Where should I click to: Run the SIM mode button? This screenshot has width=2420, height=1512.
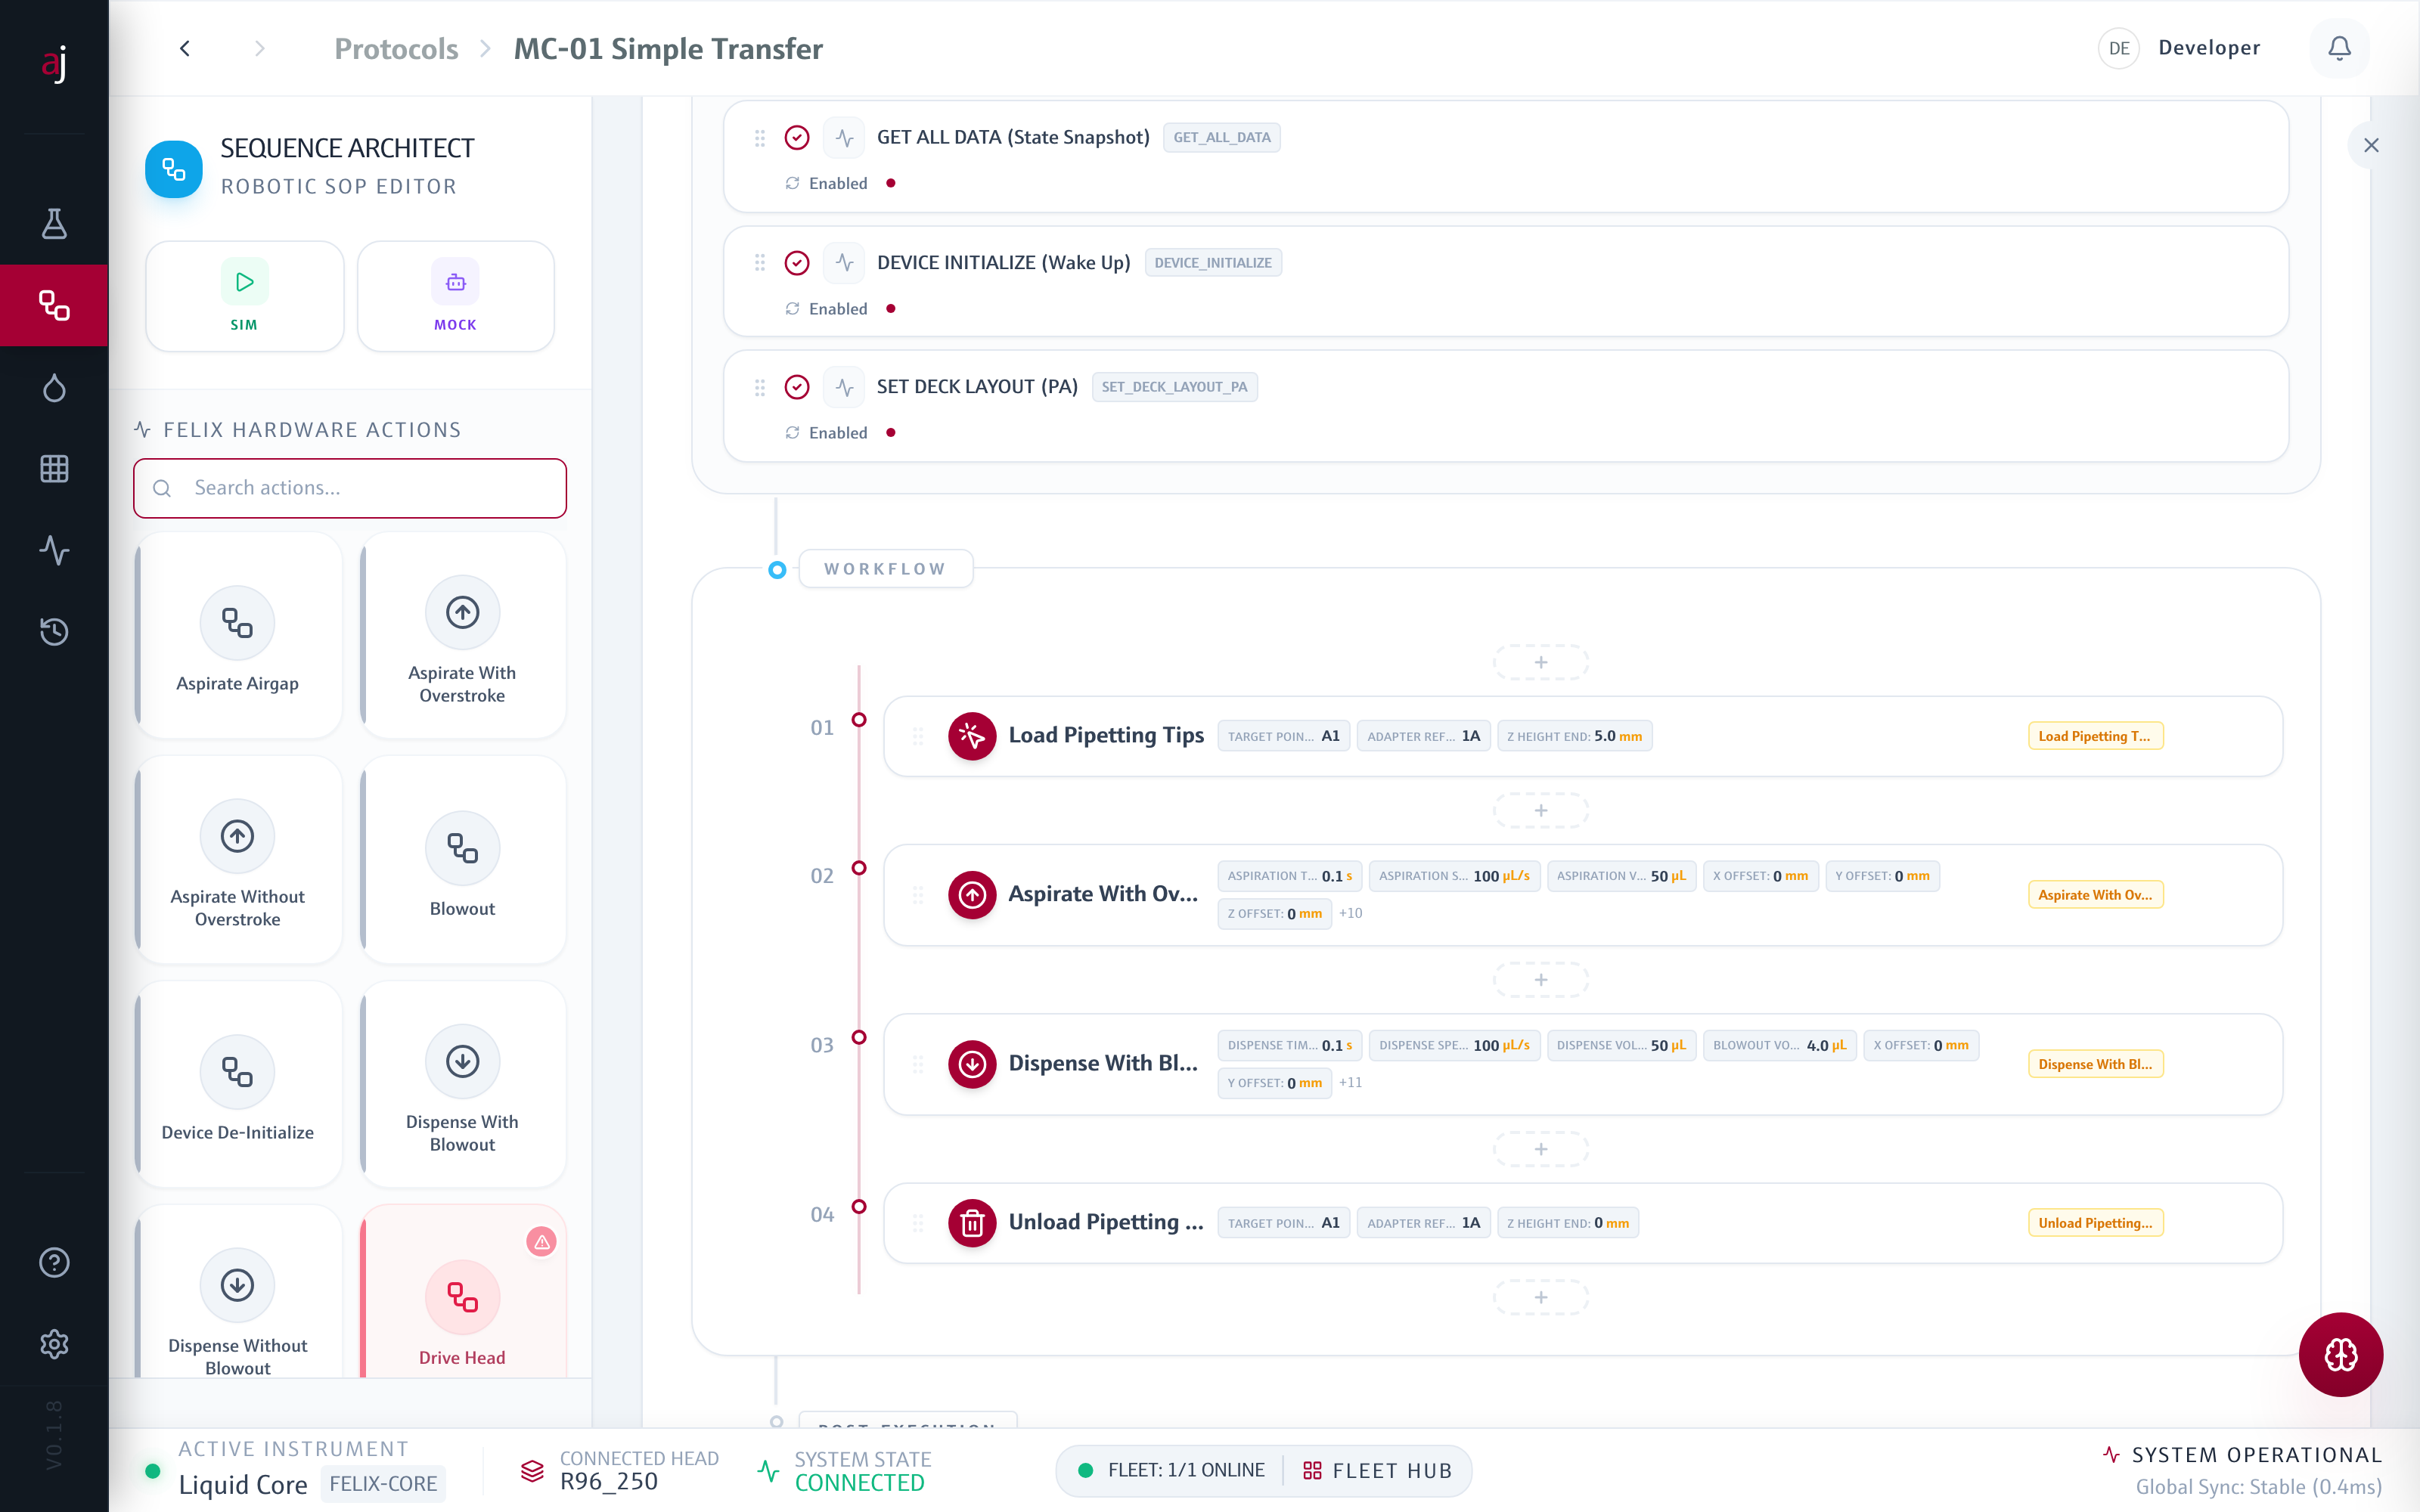pyautogui.click(x=245, y=296)
